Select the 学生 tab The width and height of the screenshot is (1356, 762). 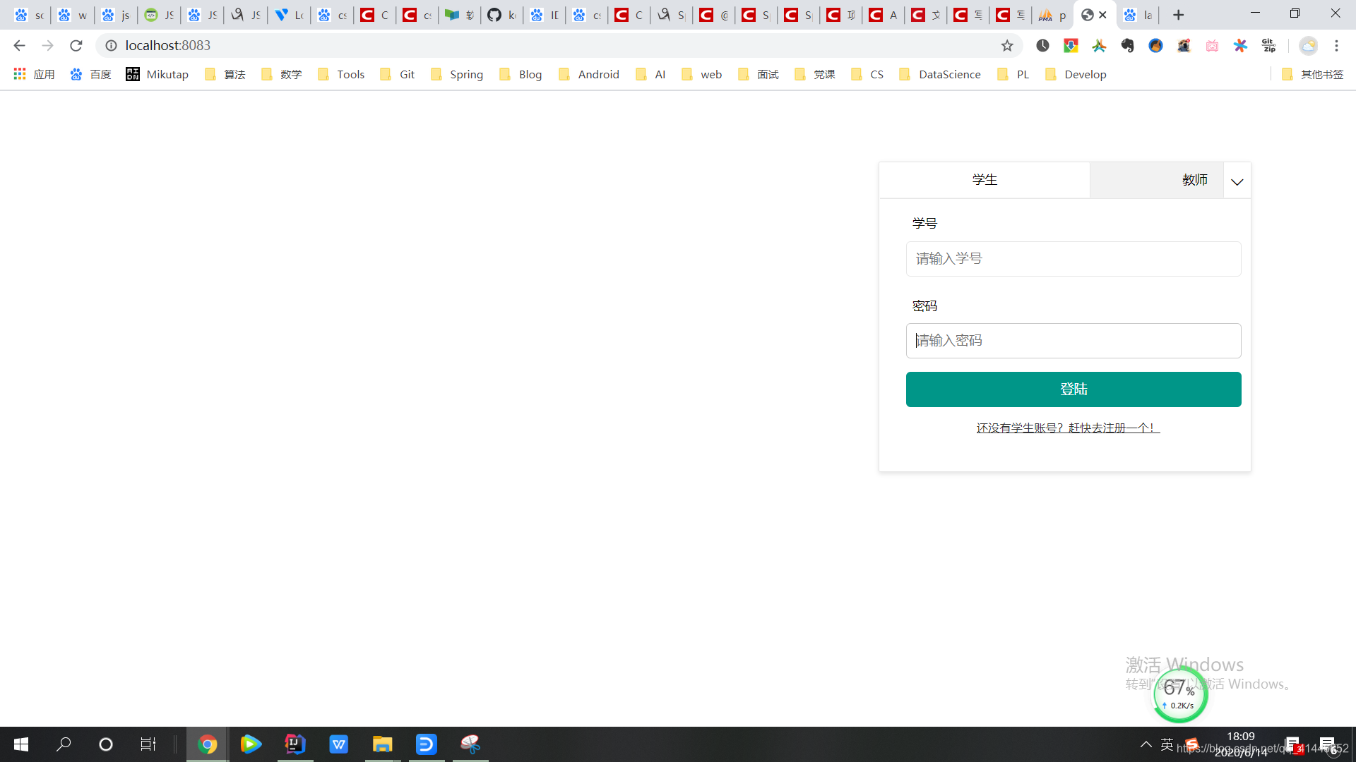click(x=985, y=180)
